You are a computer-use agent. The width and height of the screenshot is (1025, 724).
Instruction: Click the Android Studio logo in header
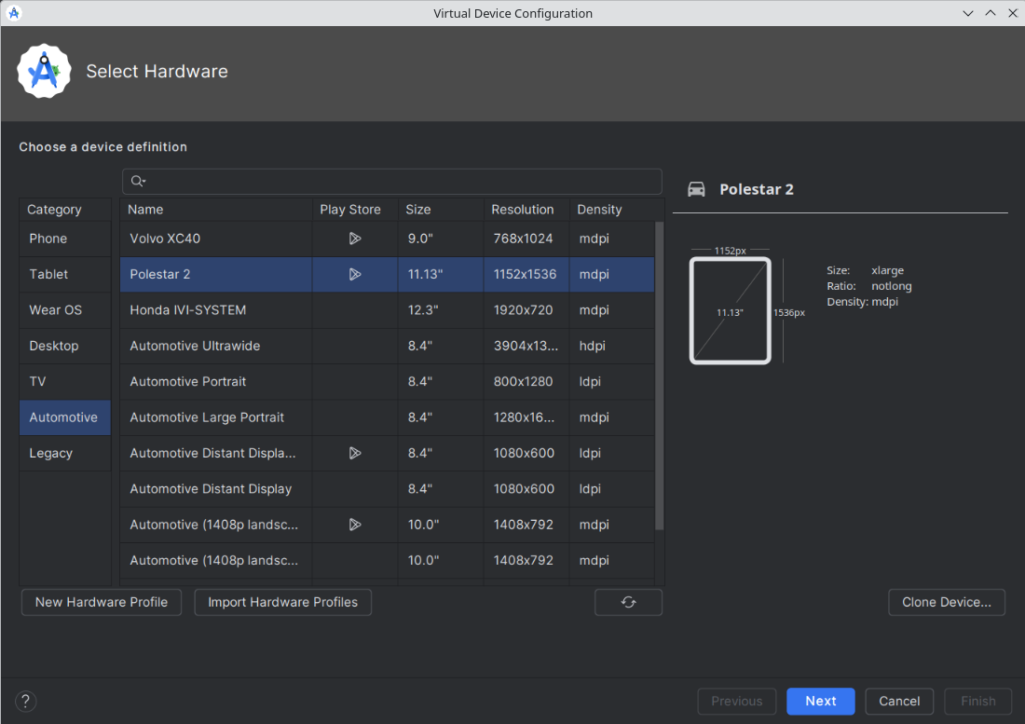[44, 71]
